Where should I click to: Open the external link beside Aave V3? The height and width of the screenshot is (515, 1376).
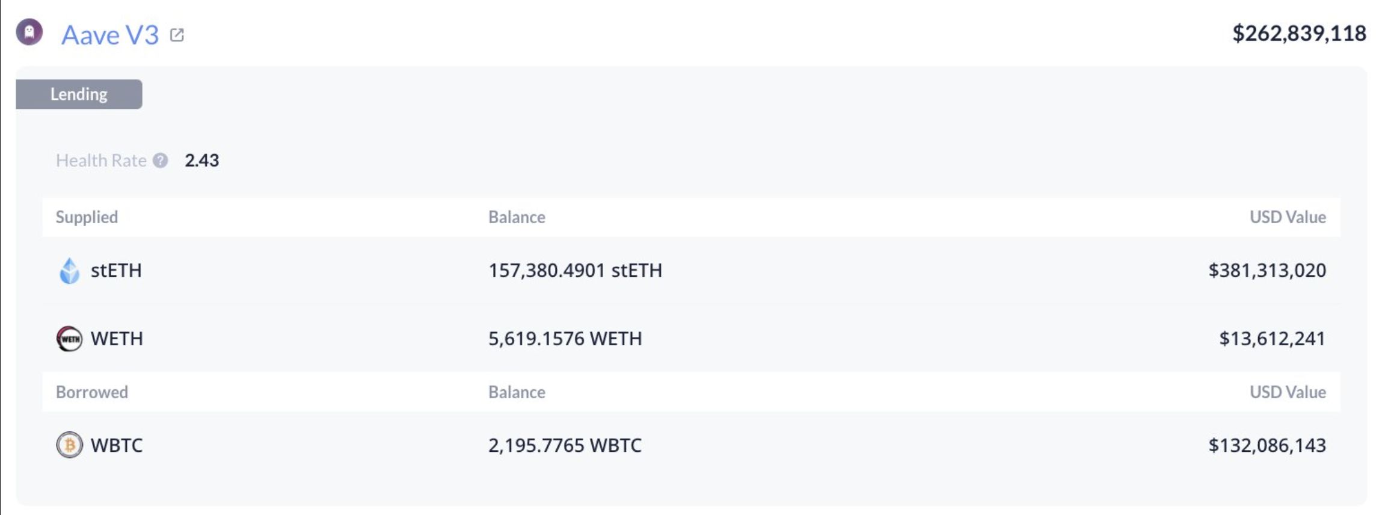click(176, 35)
